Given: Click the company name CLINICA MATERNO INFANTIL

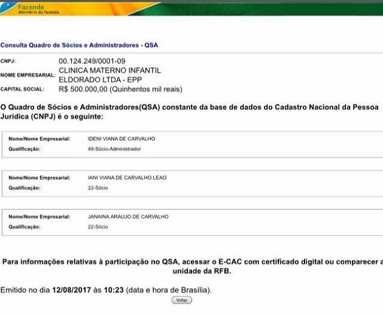Looking at the screenshot, I should pyautogui.click(x=109, y=70).
